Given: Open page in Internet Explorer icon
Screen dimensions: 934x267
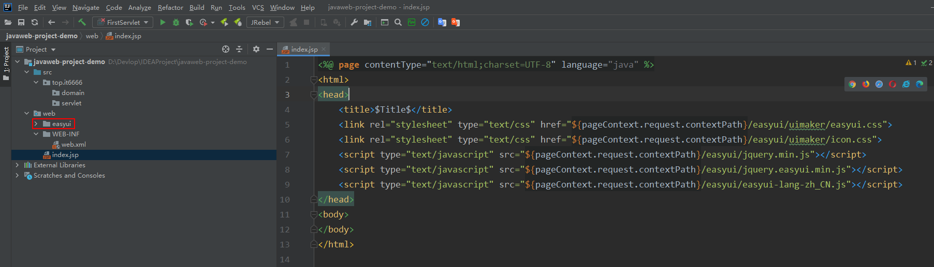Looking at the screenshot, I should coord(906,84).
